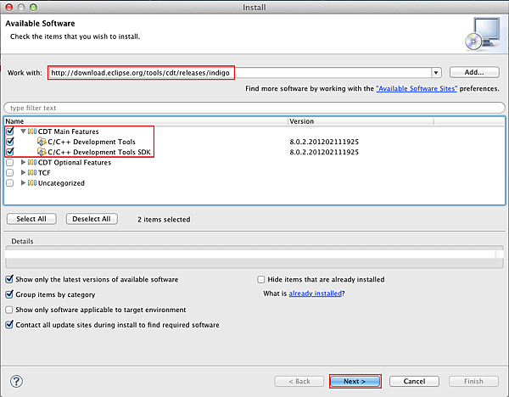Open the help question mark icon
Viewport: 509px width, 397px height.
point(16,381)
